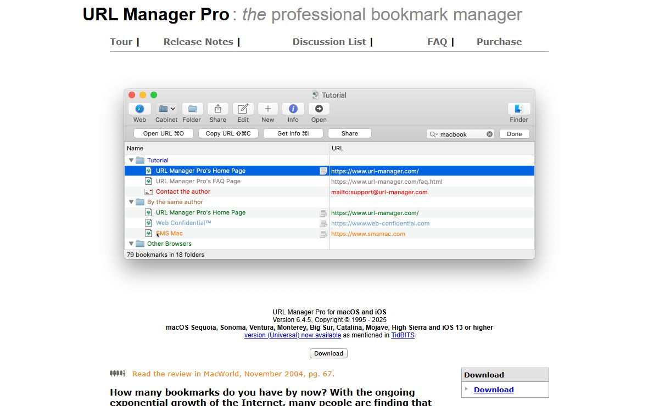Click the note icon on the green Home Page row
This screenshot has height=406, width=659.
[323, 213]
